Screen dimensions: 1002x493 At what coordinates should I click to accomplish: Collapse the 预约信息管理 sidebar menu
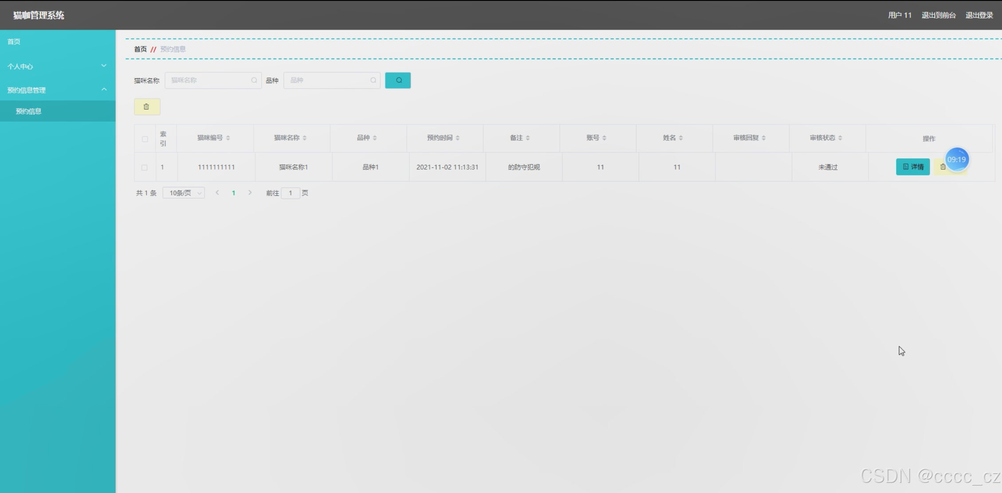pyautogui.click(x=58, y=90)
